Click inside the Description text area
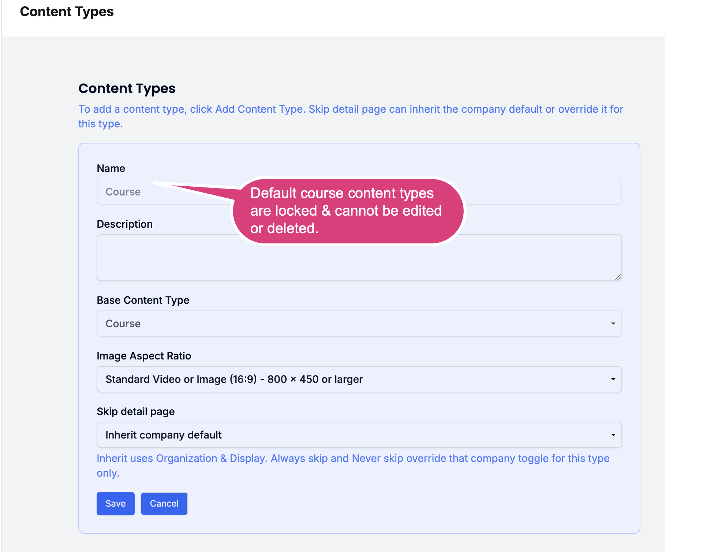This screenshot has width=707, height=552. click(359, 258)
